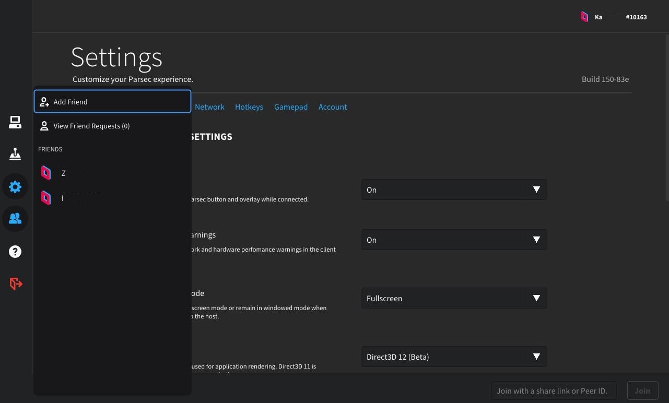Click the person icon beside View Friend Requests
Screen dimensions: 669x403
point(44,126)
